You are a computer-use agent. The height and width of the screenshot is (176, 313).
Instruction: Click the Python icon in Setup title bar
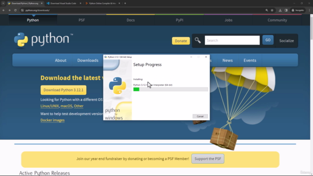coord(106,57)
